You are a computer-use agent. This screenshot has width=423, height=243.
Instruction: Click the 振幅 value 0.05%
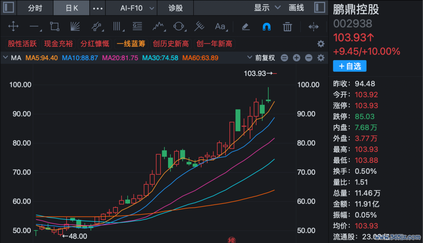click(365, 215)
